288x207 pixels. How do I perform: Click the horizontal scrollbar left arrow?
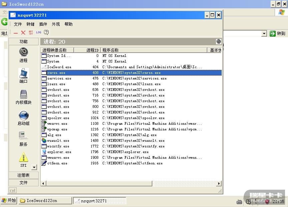(43, 183)
